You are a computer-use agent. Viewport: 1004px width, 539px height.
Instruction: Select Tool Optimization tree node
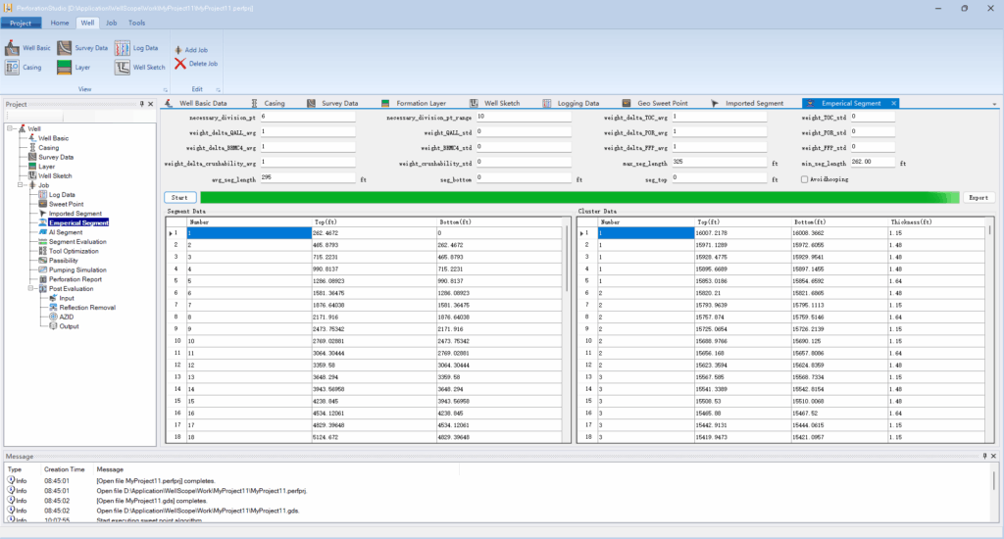[x=74, y=251]
